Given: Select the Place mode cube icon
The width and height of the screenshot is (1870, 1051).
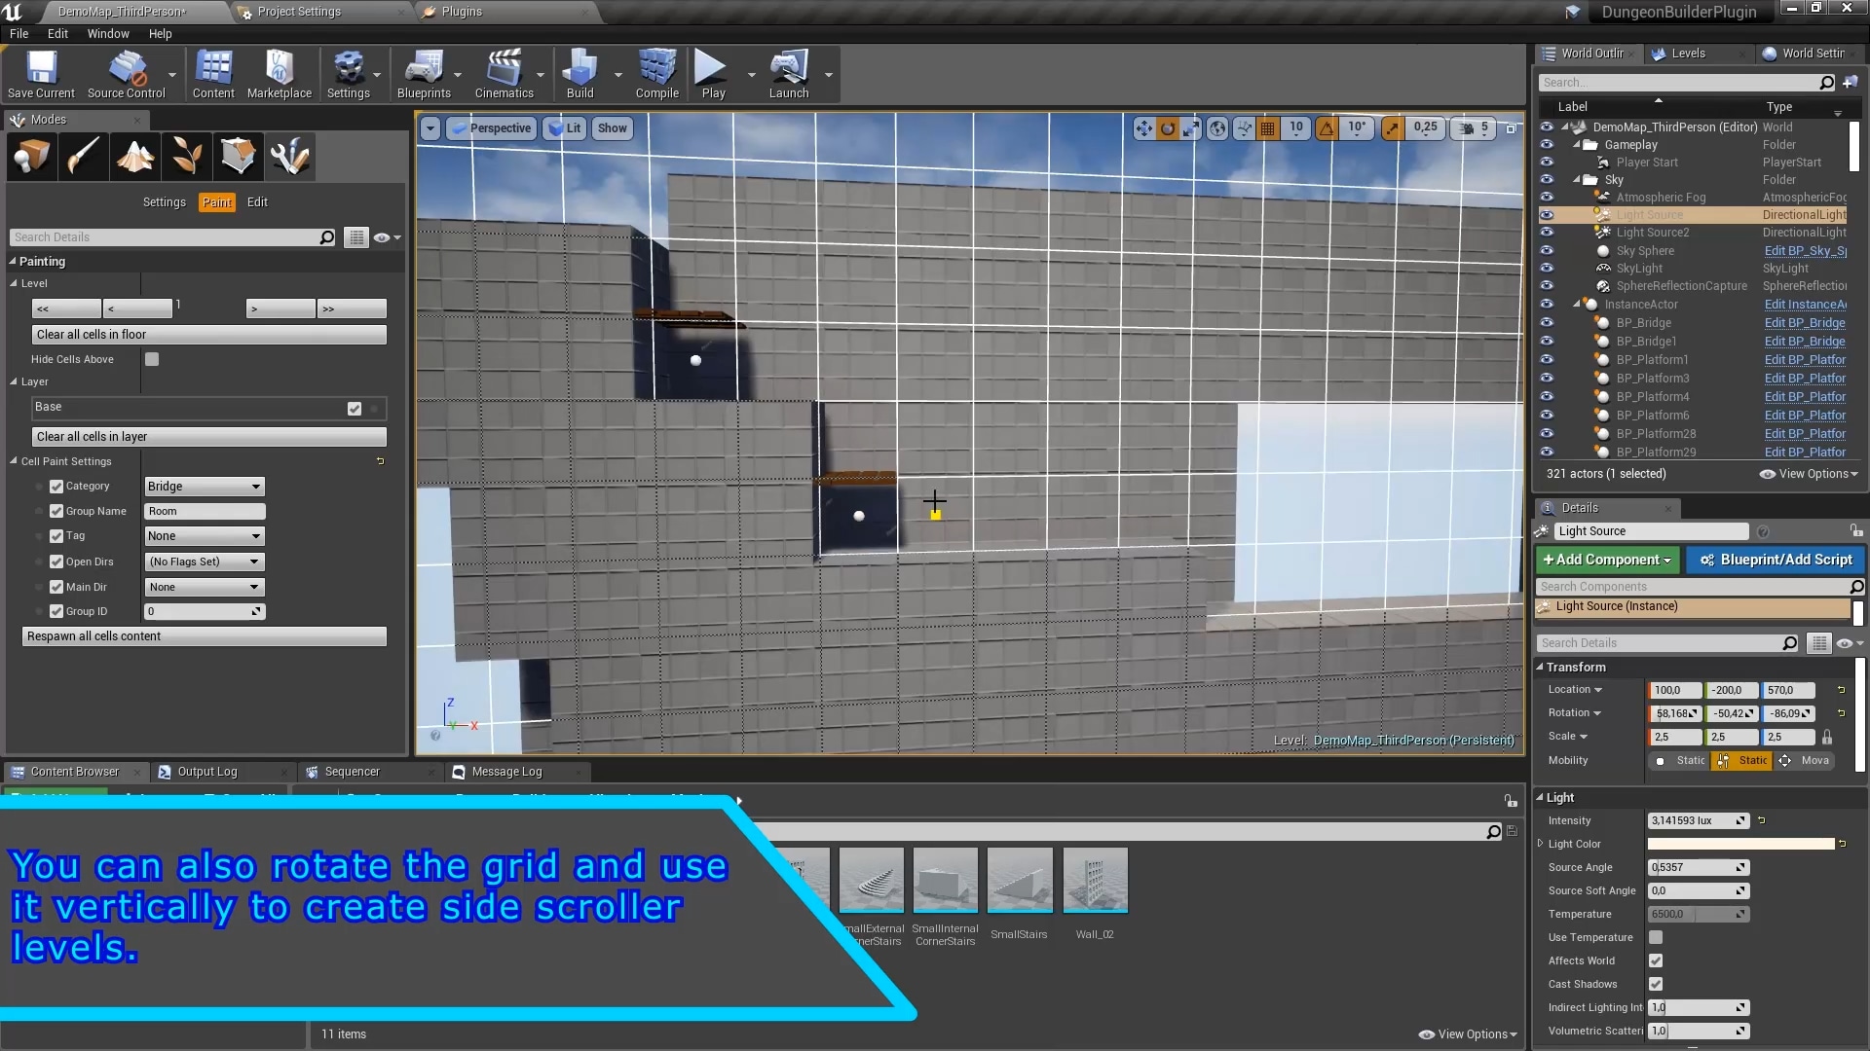Looking at the screenshot, I should 30,156.
